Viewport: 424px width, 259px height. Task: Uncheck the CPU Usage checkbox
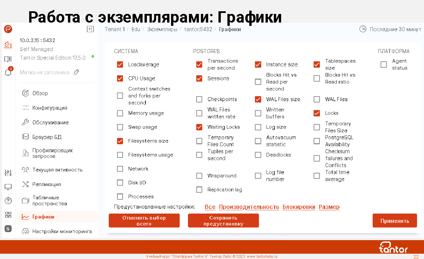[120, 79]
